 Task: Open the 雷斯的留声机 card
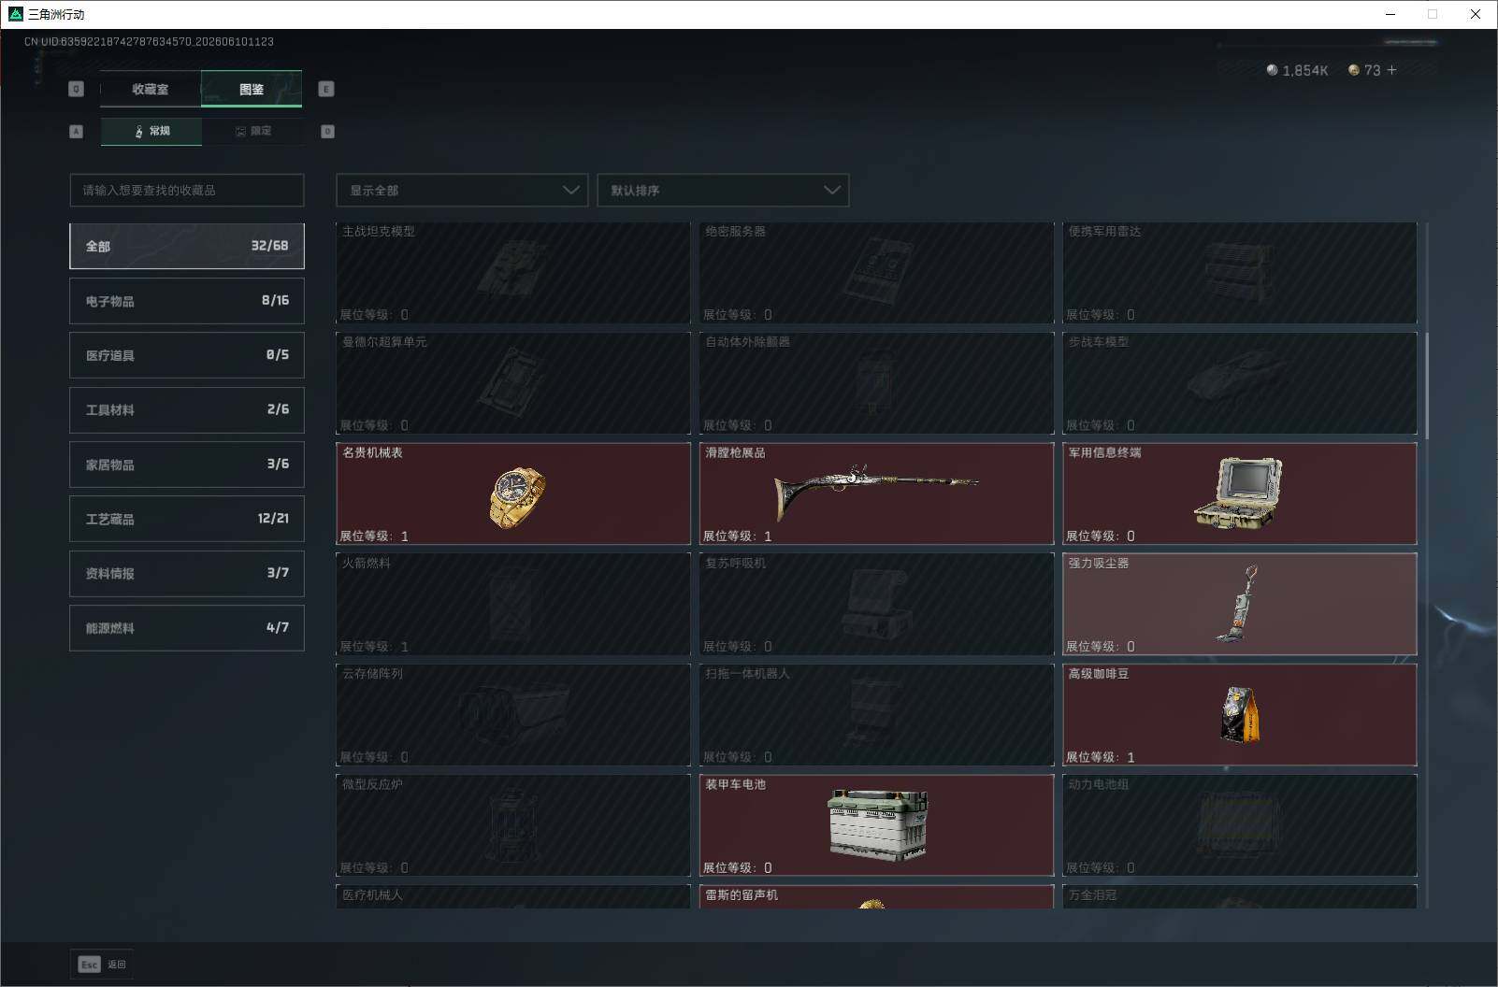coord(876,896)
